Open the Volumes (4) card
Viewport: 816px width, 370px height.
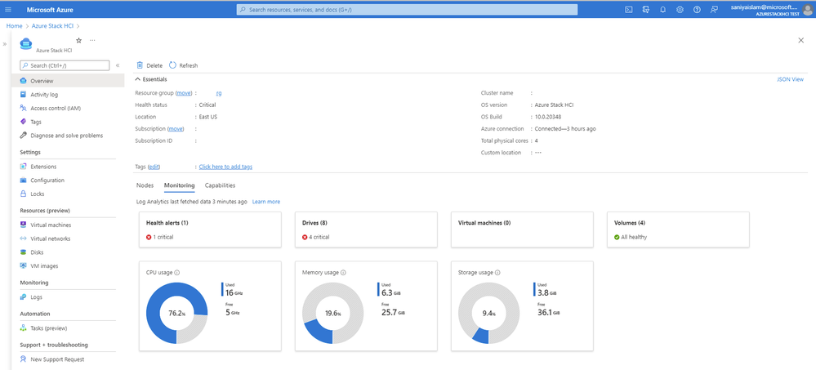(678, 230)
